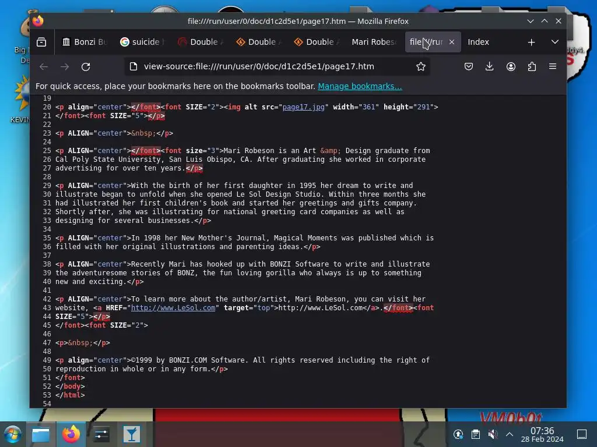597x447 pixels.
Task: Switch to the Mari Robeson tab
Action: coord(375,42)
